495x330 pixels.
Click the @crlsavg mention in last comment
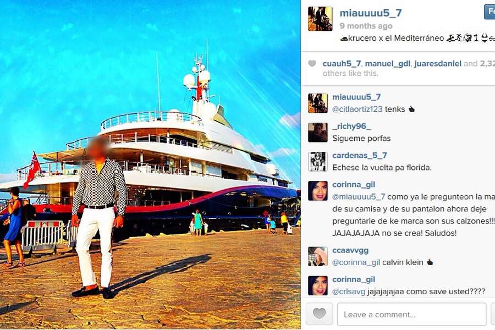pos(349,291)
